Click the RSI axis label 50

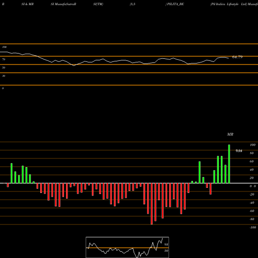pos(4,68)
